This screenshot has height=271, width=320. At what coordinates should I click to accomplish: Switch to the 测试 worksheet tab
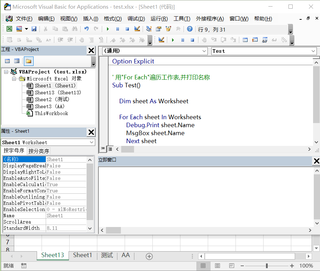tap(107, 255)
